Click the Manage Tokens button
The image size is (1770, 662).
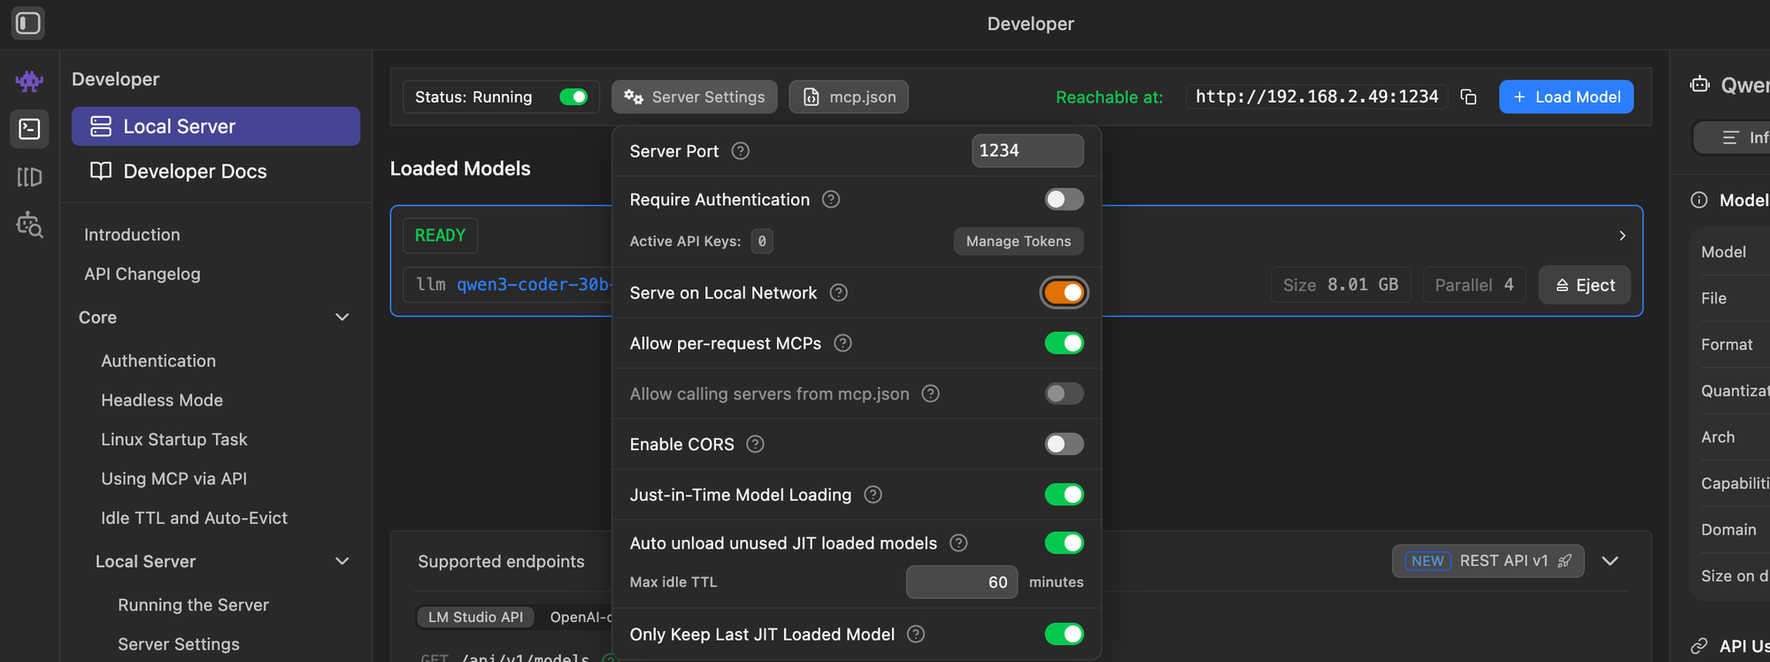[x=1018, y=241]
